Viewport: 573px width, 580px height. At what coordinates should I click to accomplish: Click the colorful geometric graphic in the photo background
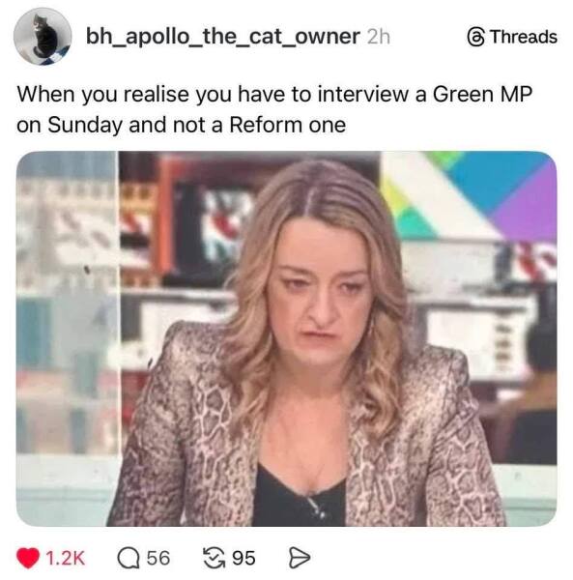pyautogui.click(x=470, y=194)
